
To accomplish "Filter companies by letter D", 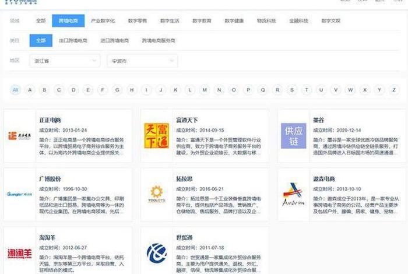I will [x=73, y=90].
